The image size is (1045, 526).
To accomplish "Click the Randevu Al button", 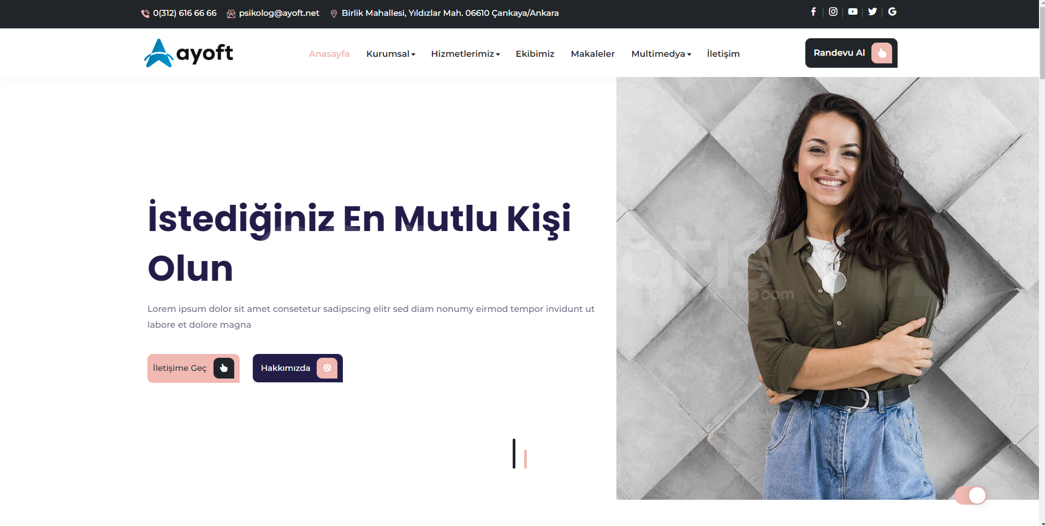I will [x=851, y=53].
